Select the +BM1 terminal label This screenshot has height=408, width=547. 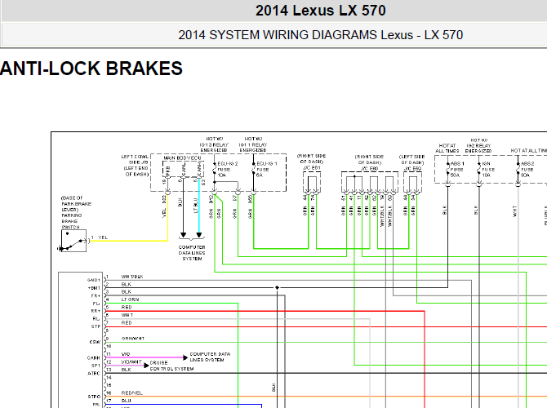click(94, 288)
